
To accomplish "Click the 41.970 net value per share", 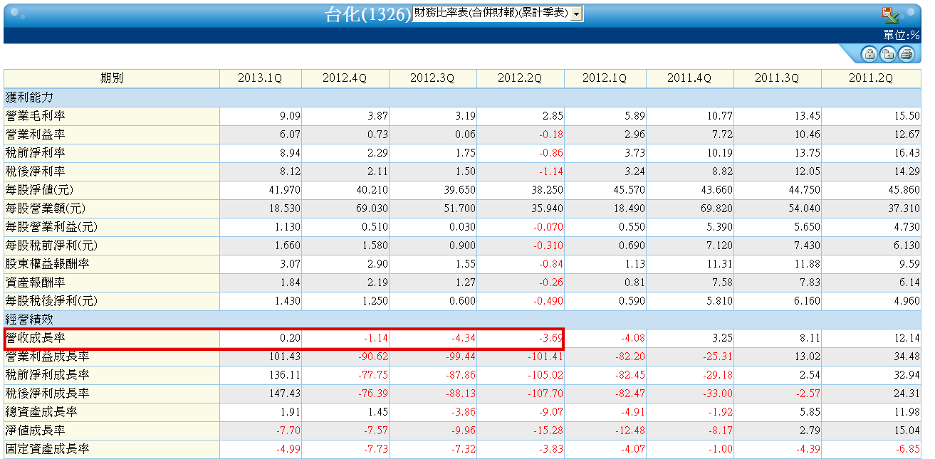I will tap(285, 190).
